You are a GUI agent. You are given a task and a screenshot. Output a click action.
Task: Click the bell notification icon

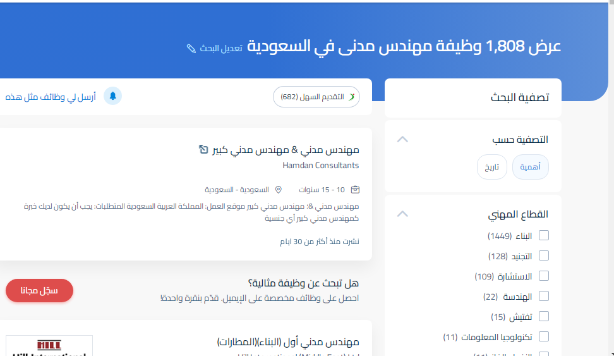pyautogui.click(x=112, y=96)
